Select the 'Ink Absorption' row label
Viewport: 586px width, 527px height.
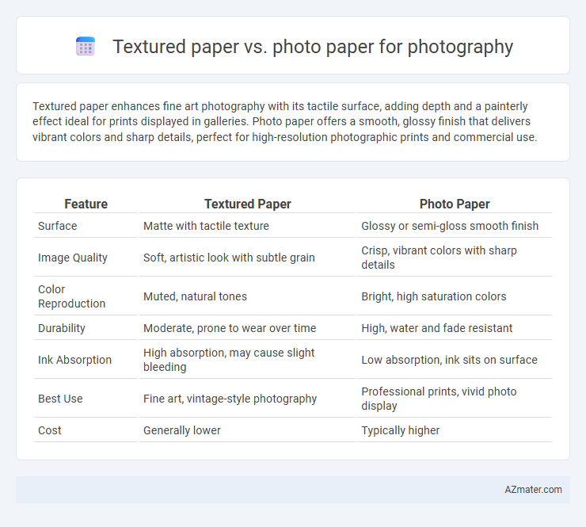74,360
